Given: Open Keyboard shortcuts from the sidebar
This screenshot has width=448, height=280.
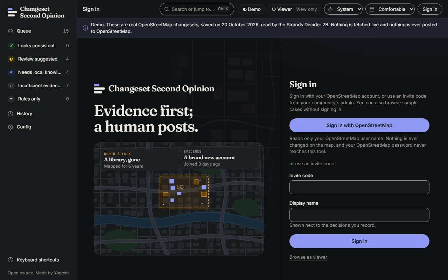Looking at the screenshot, I should [38, 260].
